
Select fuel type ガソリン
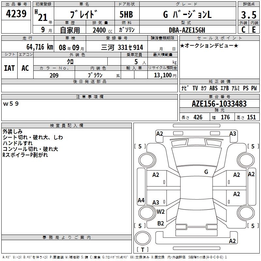click(127, 30)
